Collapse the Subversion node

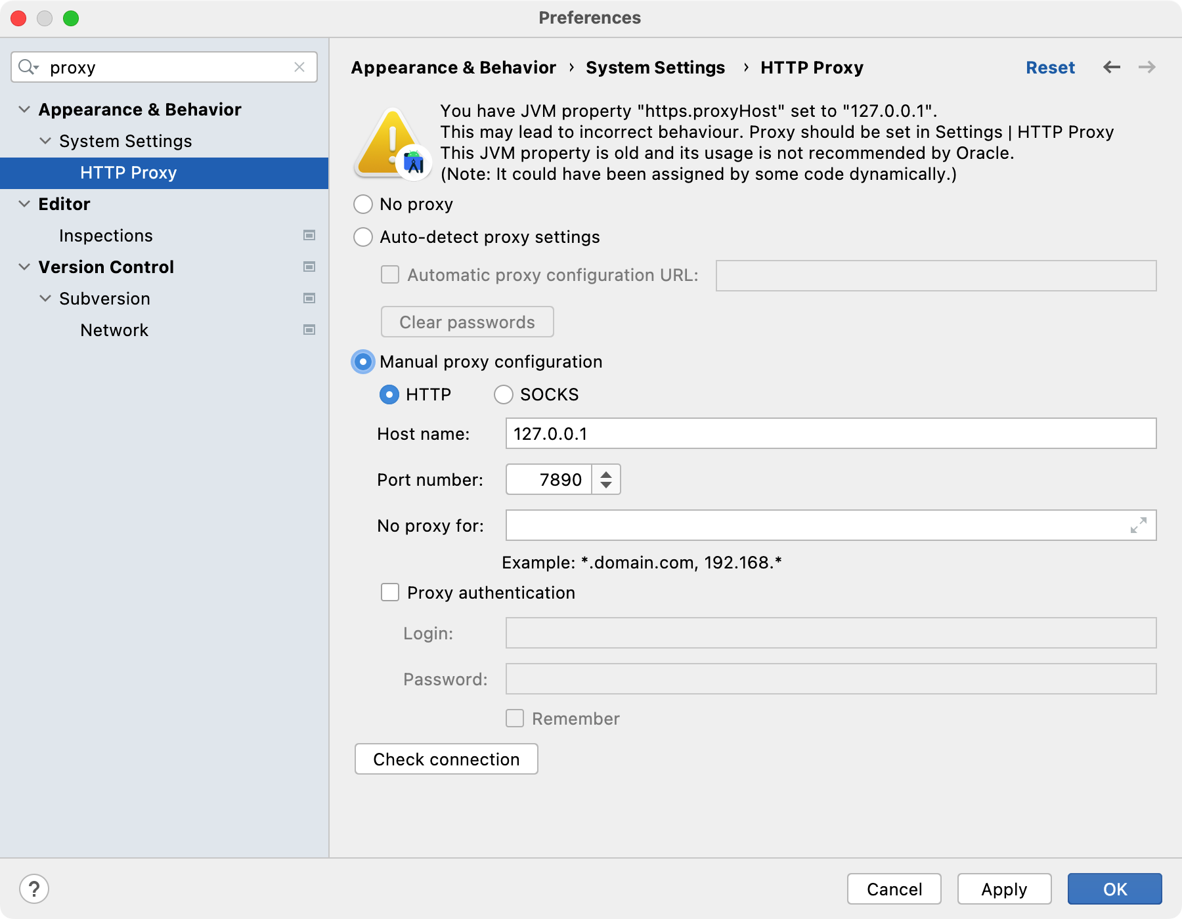click(x=45, y=298)
